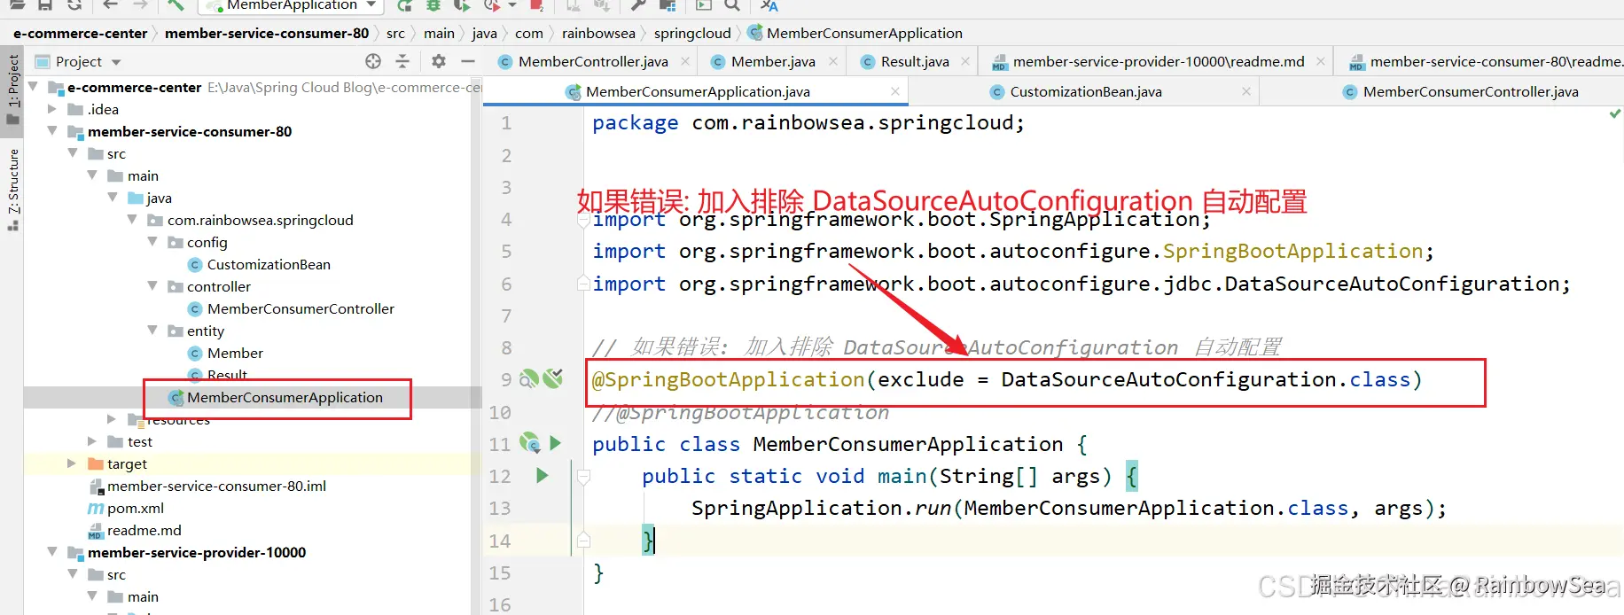Image resolution: width=1624 pixels, height=615 pixels.
Task: Select member-service-consumer-80 breadcrumb
Action: (267, 33)
